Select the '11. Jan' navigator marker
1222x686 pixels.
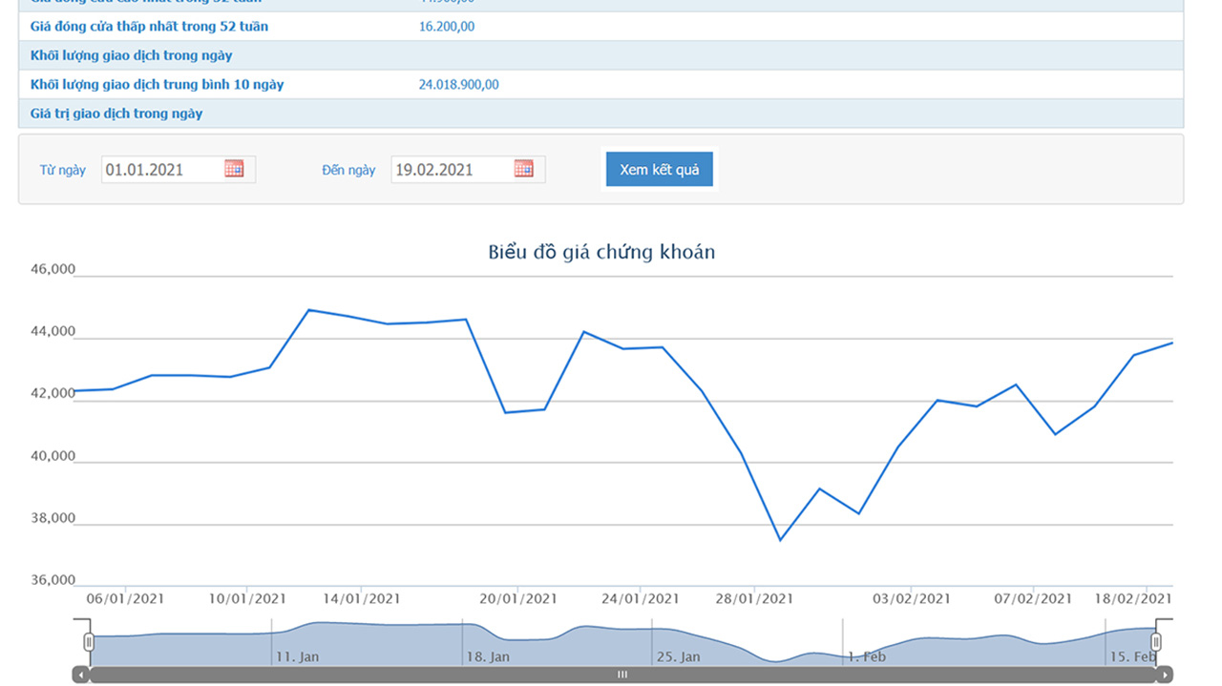[297, 657]
